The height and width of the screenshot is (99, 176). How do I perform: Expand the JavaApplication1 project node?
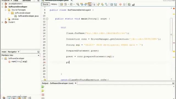2,4
